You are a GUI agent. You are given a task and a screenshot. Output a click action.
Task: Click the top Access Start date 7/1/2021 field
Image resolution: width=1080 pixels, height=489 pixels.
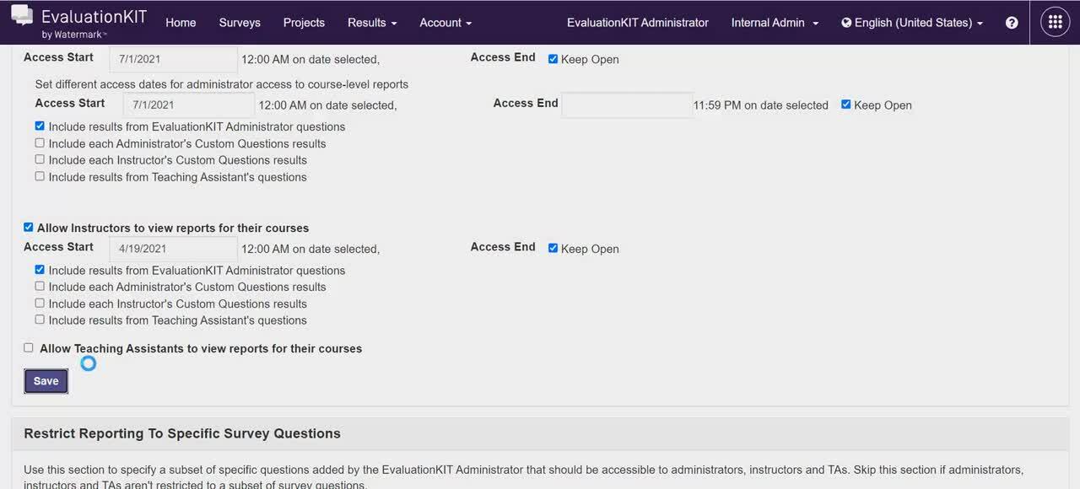pos(174,59)
